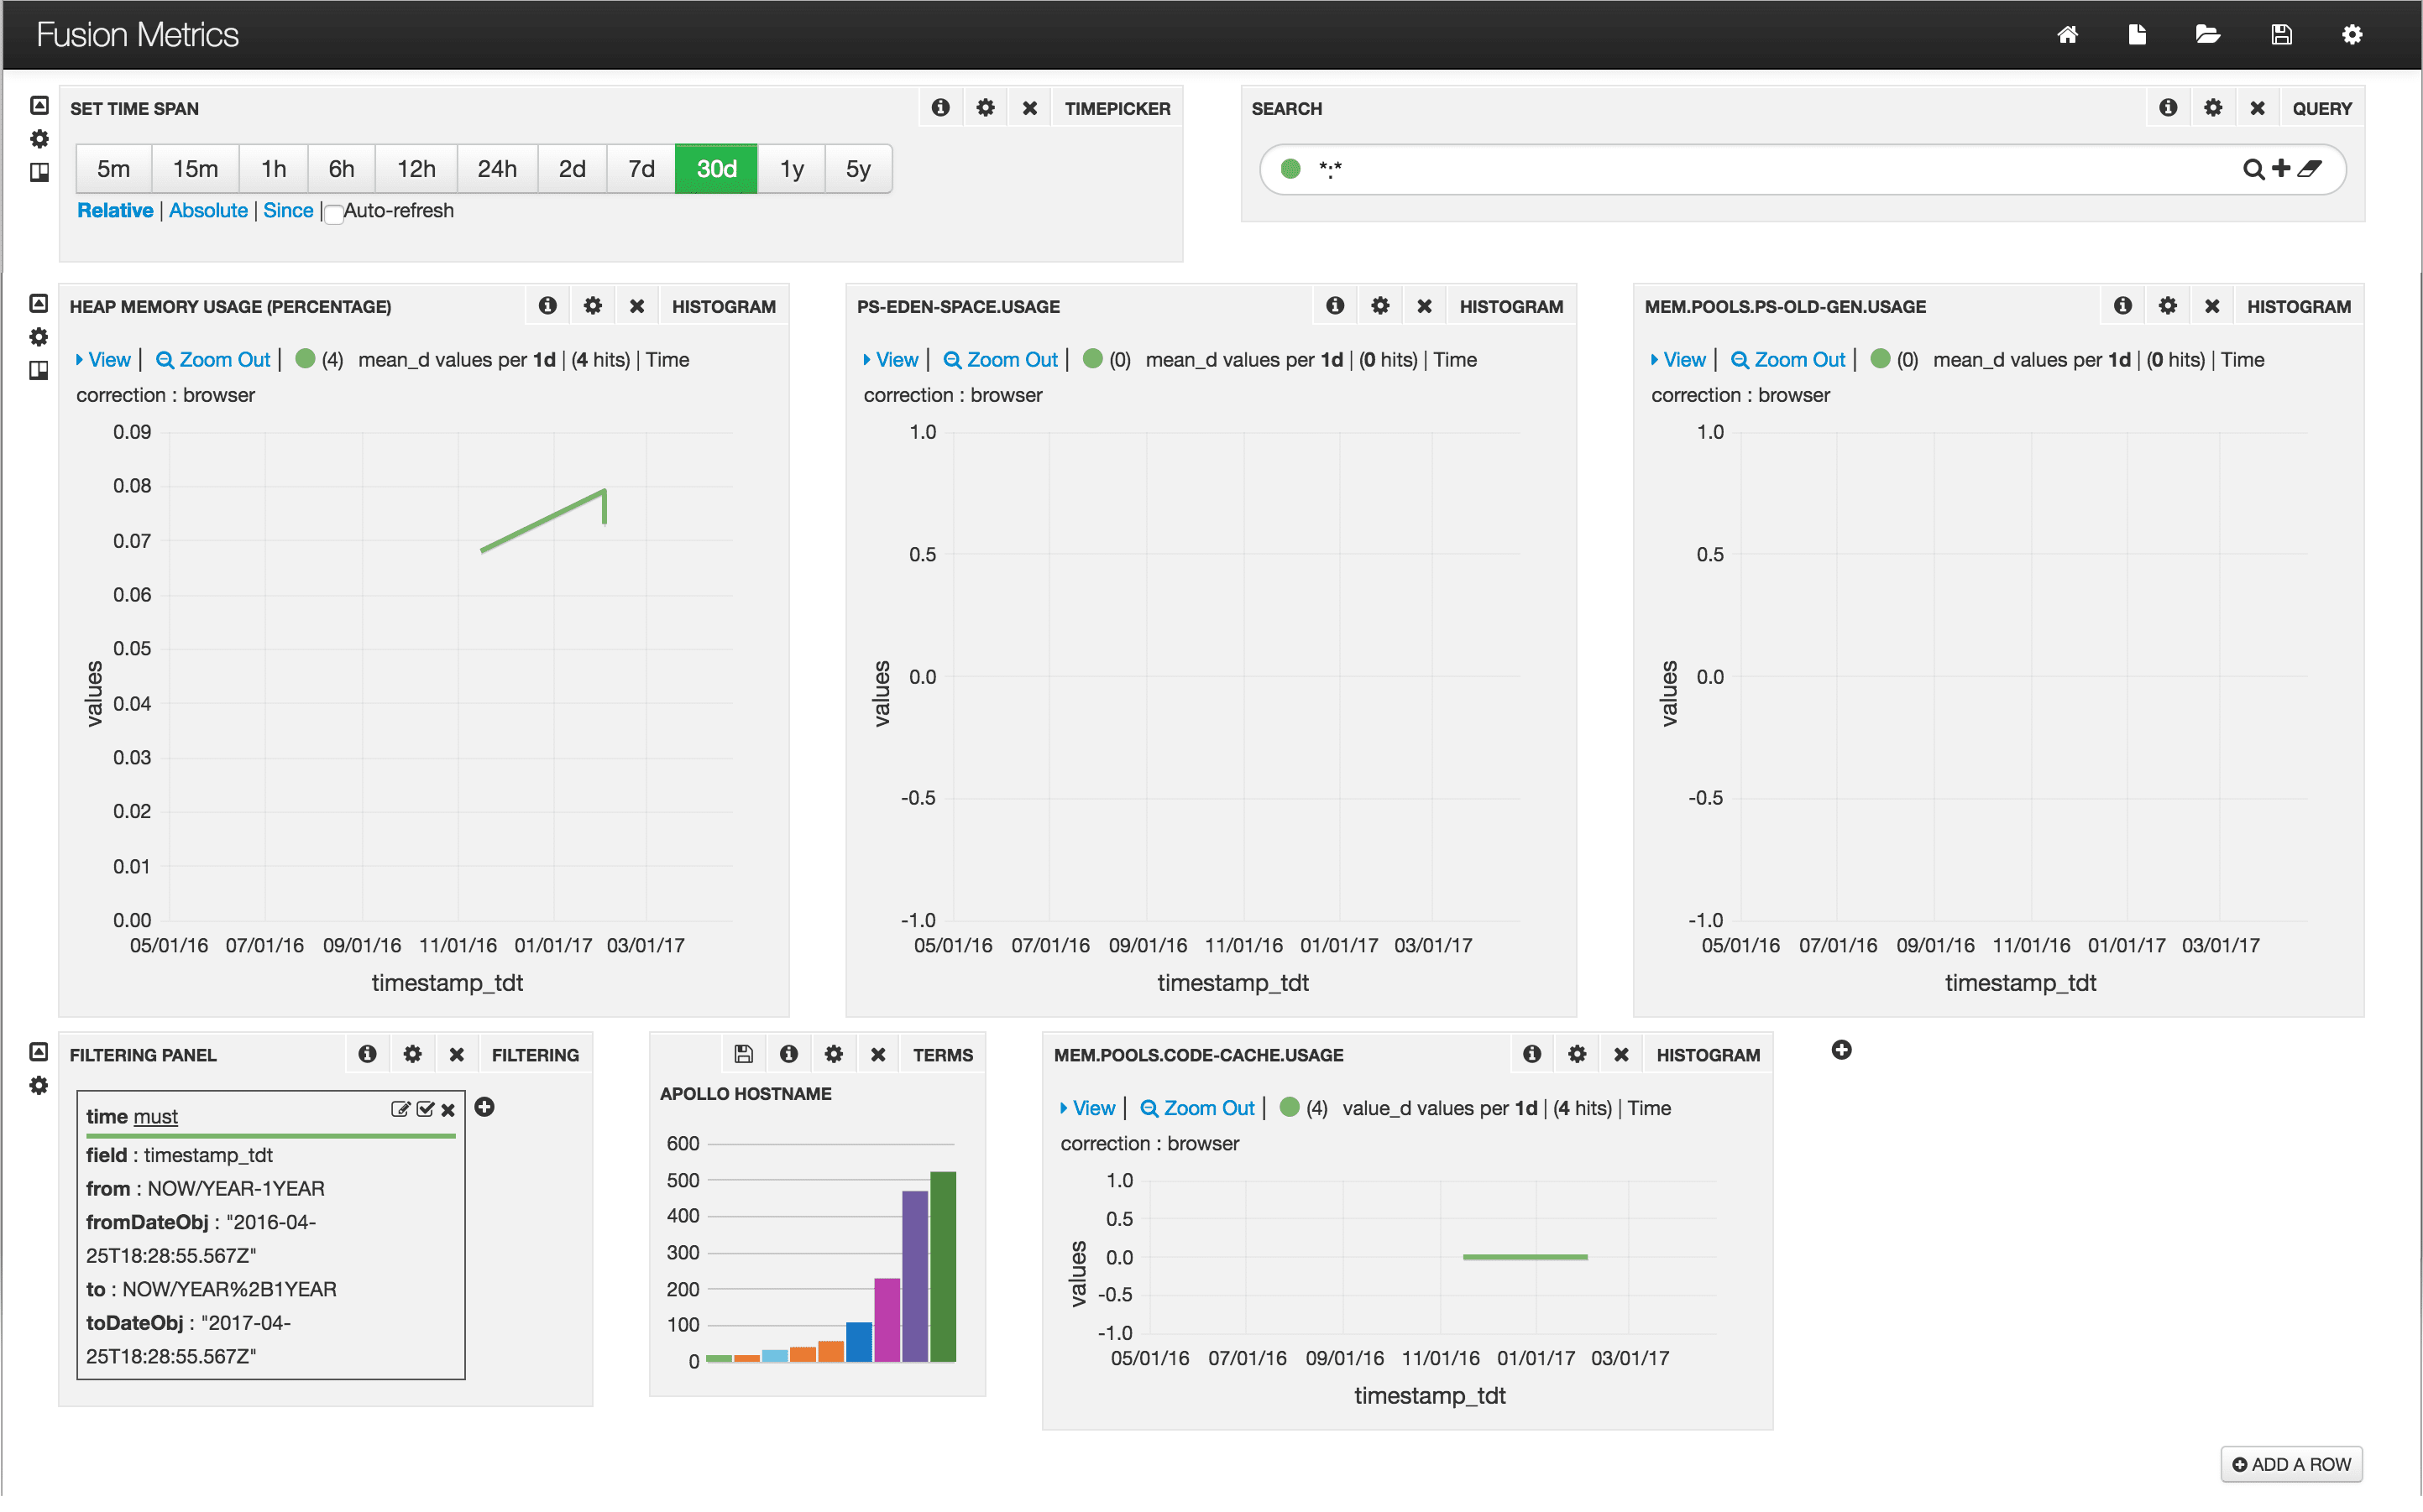Collapse the histogram charts row
This screenshot has height=1512, width=2423.
[39, 303]
